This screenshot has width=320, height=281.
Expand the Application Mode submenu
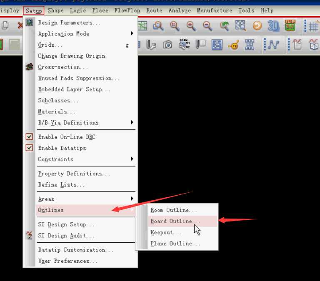pyautogui.click(x=86, y=33)
